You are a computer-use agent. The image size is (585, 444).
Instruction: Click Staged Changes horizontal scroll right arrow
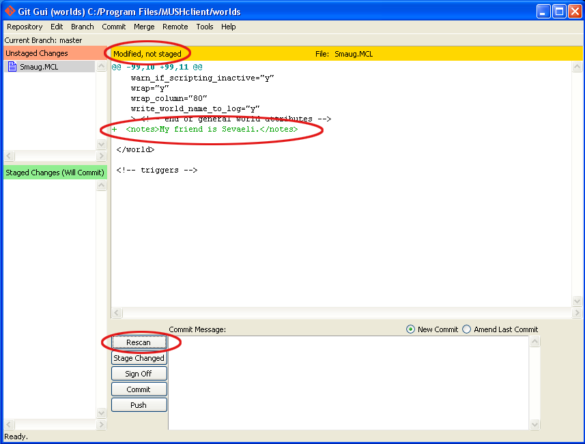click(x=102, y=424)
